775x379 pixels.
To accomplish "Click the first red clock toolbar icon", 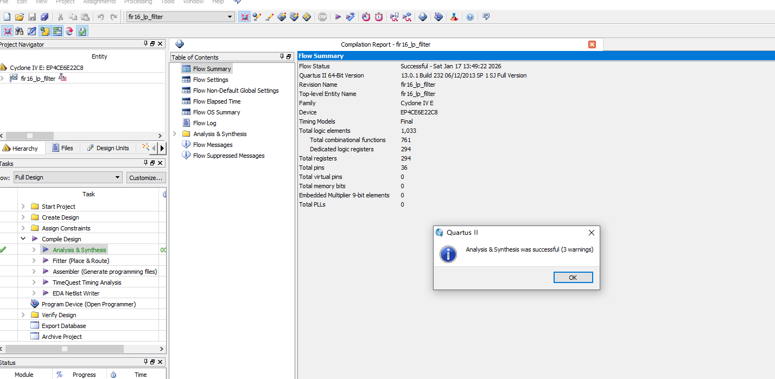I will coord(366,17).
